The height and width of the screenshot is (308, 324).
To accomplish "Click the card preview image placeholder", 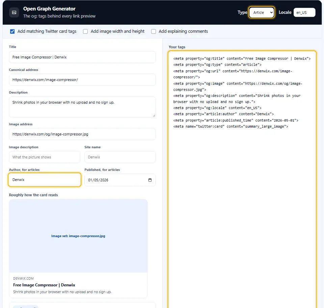I will pyautogui.click(x=78, y=236).
